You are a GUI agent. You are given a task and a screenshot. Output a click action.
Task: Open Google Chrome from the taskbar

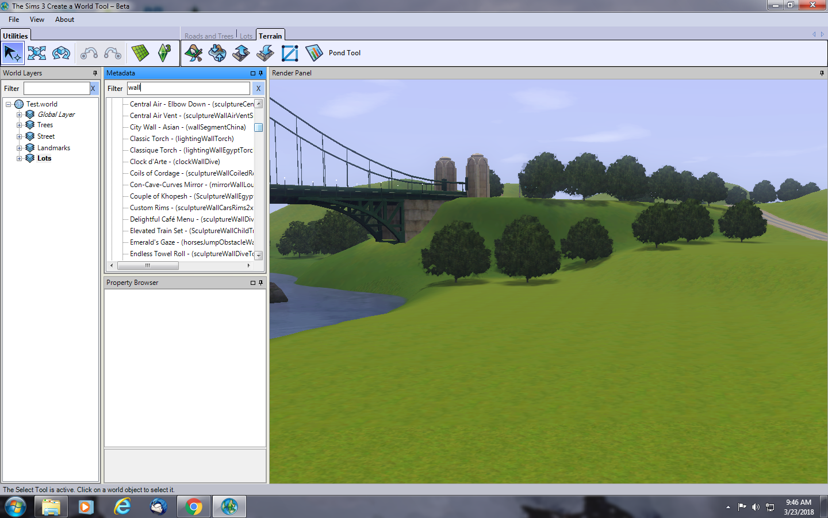(x=194, y=506)
